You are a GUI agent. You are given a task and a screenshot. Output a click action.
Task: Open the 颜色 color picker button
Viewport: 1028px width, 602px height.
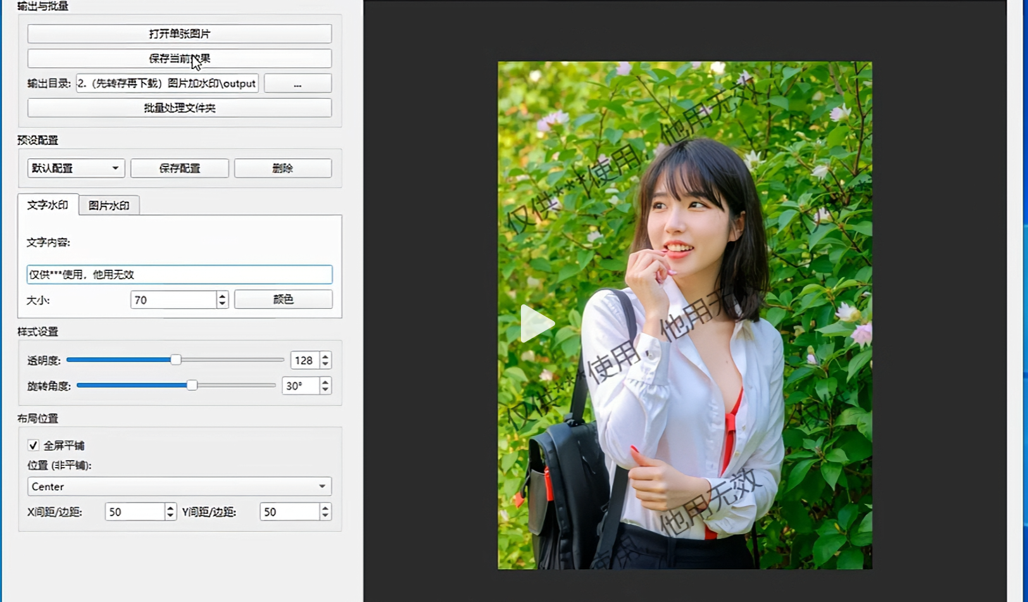[283, 299]
